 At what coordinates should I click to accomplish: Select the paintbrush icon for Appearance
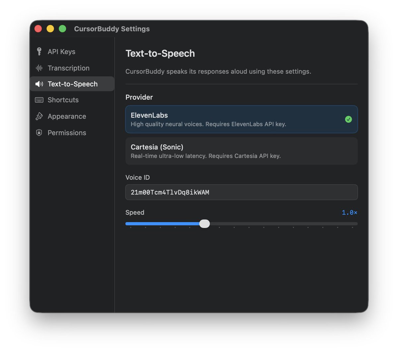(39, 116)
